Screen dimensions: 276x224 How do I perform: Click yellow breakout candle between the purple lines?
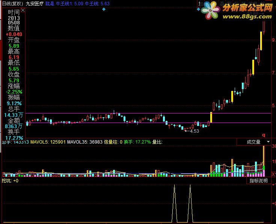click(x=211, y=117)
